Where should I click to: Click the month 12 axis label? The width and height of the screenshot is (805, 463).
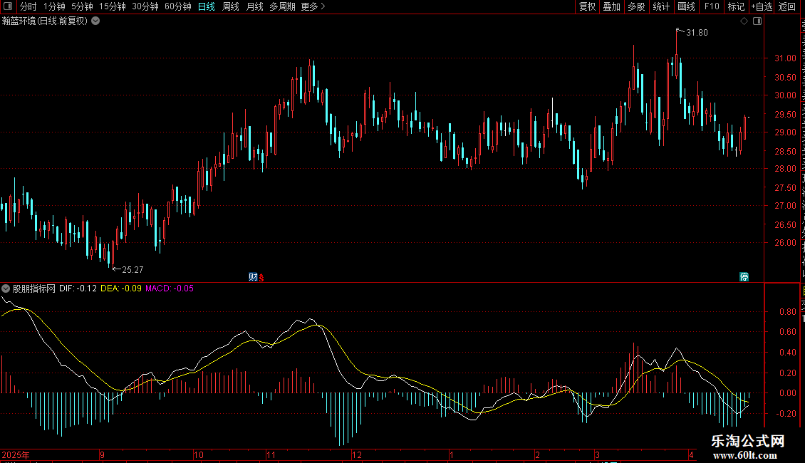click(x=357, y=454)
